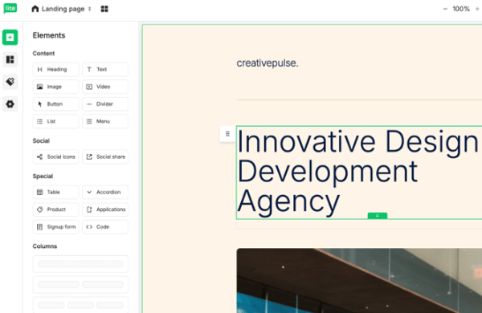
Task: Click the Special section label
Action: coord(43,177)
